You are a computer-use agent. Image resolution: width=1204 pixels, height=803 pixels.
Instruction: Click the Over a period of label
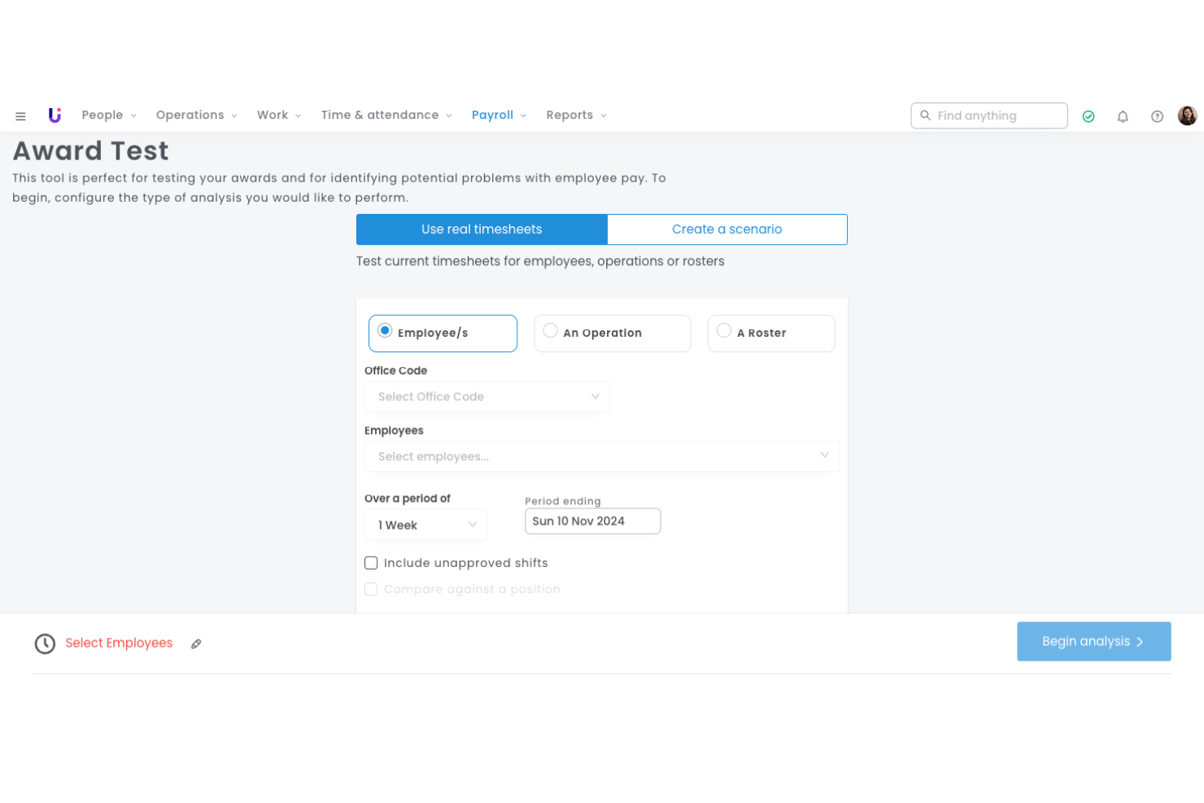point(407,499)
